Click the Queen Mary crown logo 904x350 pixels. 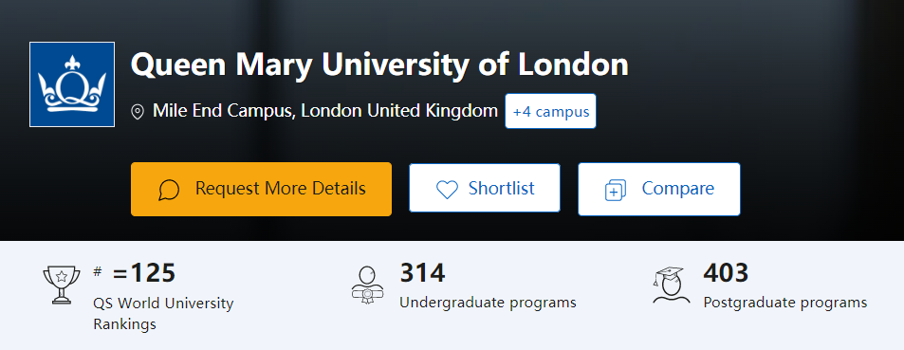pos(72,84)
